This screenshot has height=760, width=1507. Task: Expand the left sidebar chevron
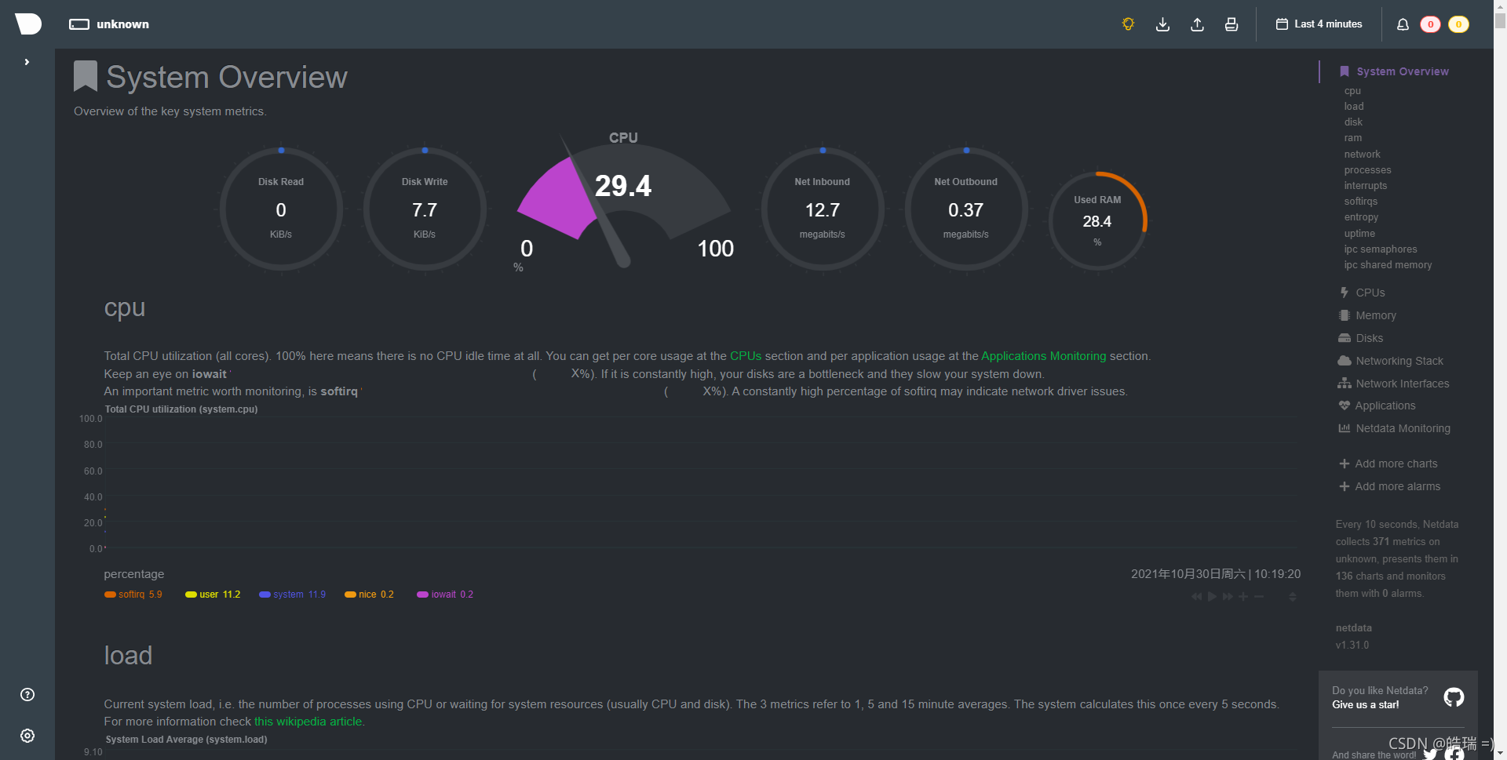tap(27, 62)
